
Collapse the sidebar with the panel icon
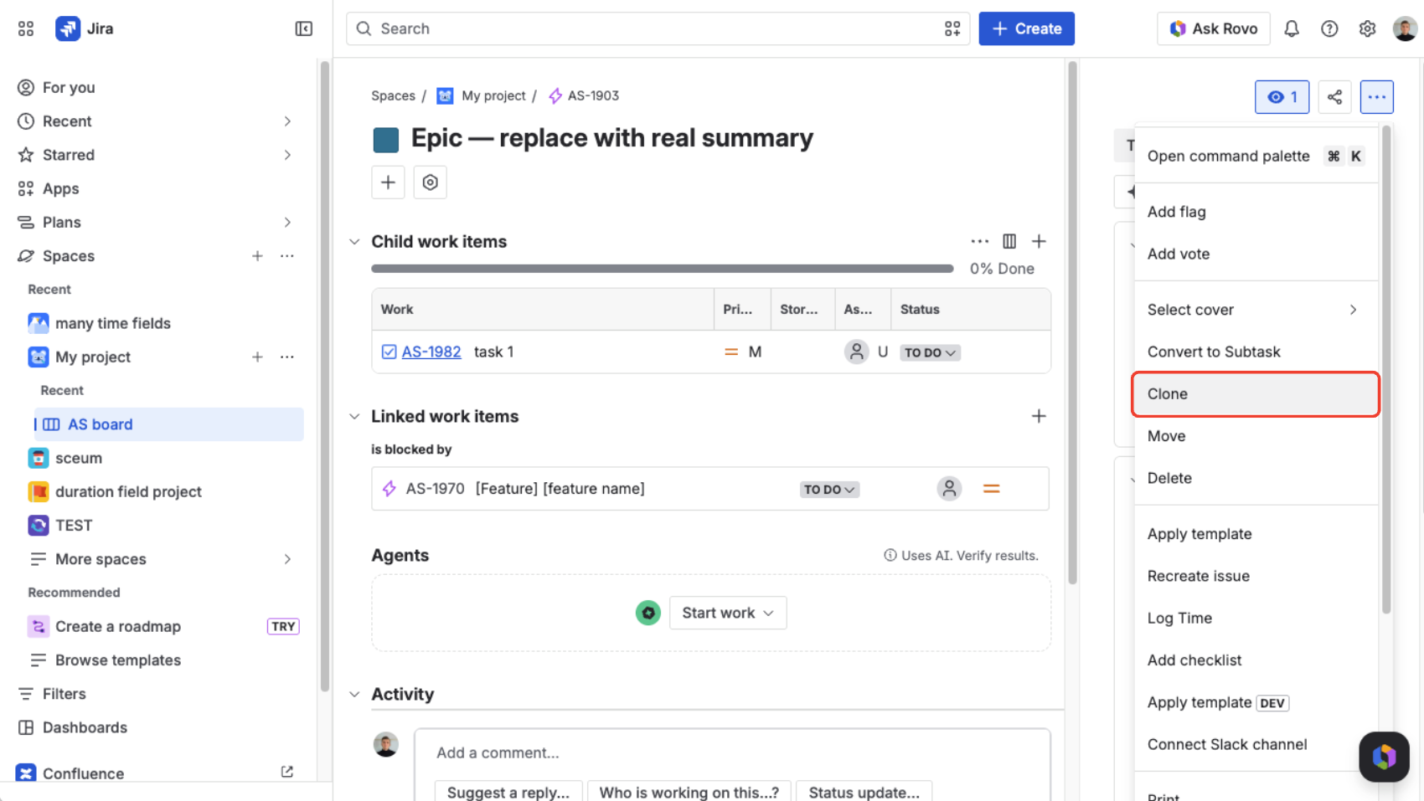coord(304,28)
